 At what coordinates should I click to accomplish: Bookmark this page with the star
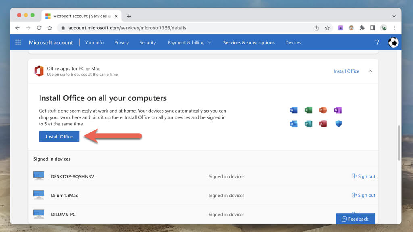click(x=327, y=28)
